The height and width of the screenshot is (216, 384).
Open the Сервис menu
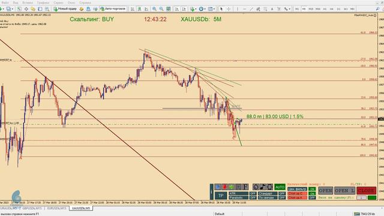pos(58,2)
